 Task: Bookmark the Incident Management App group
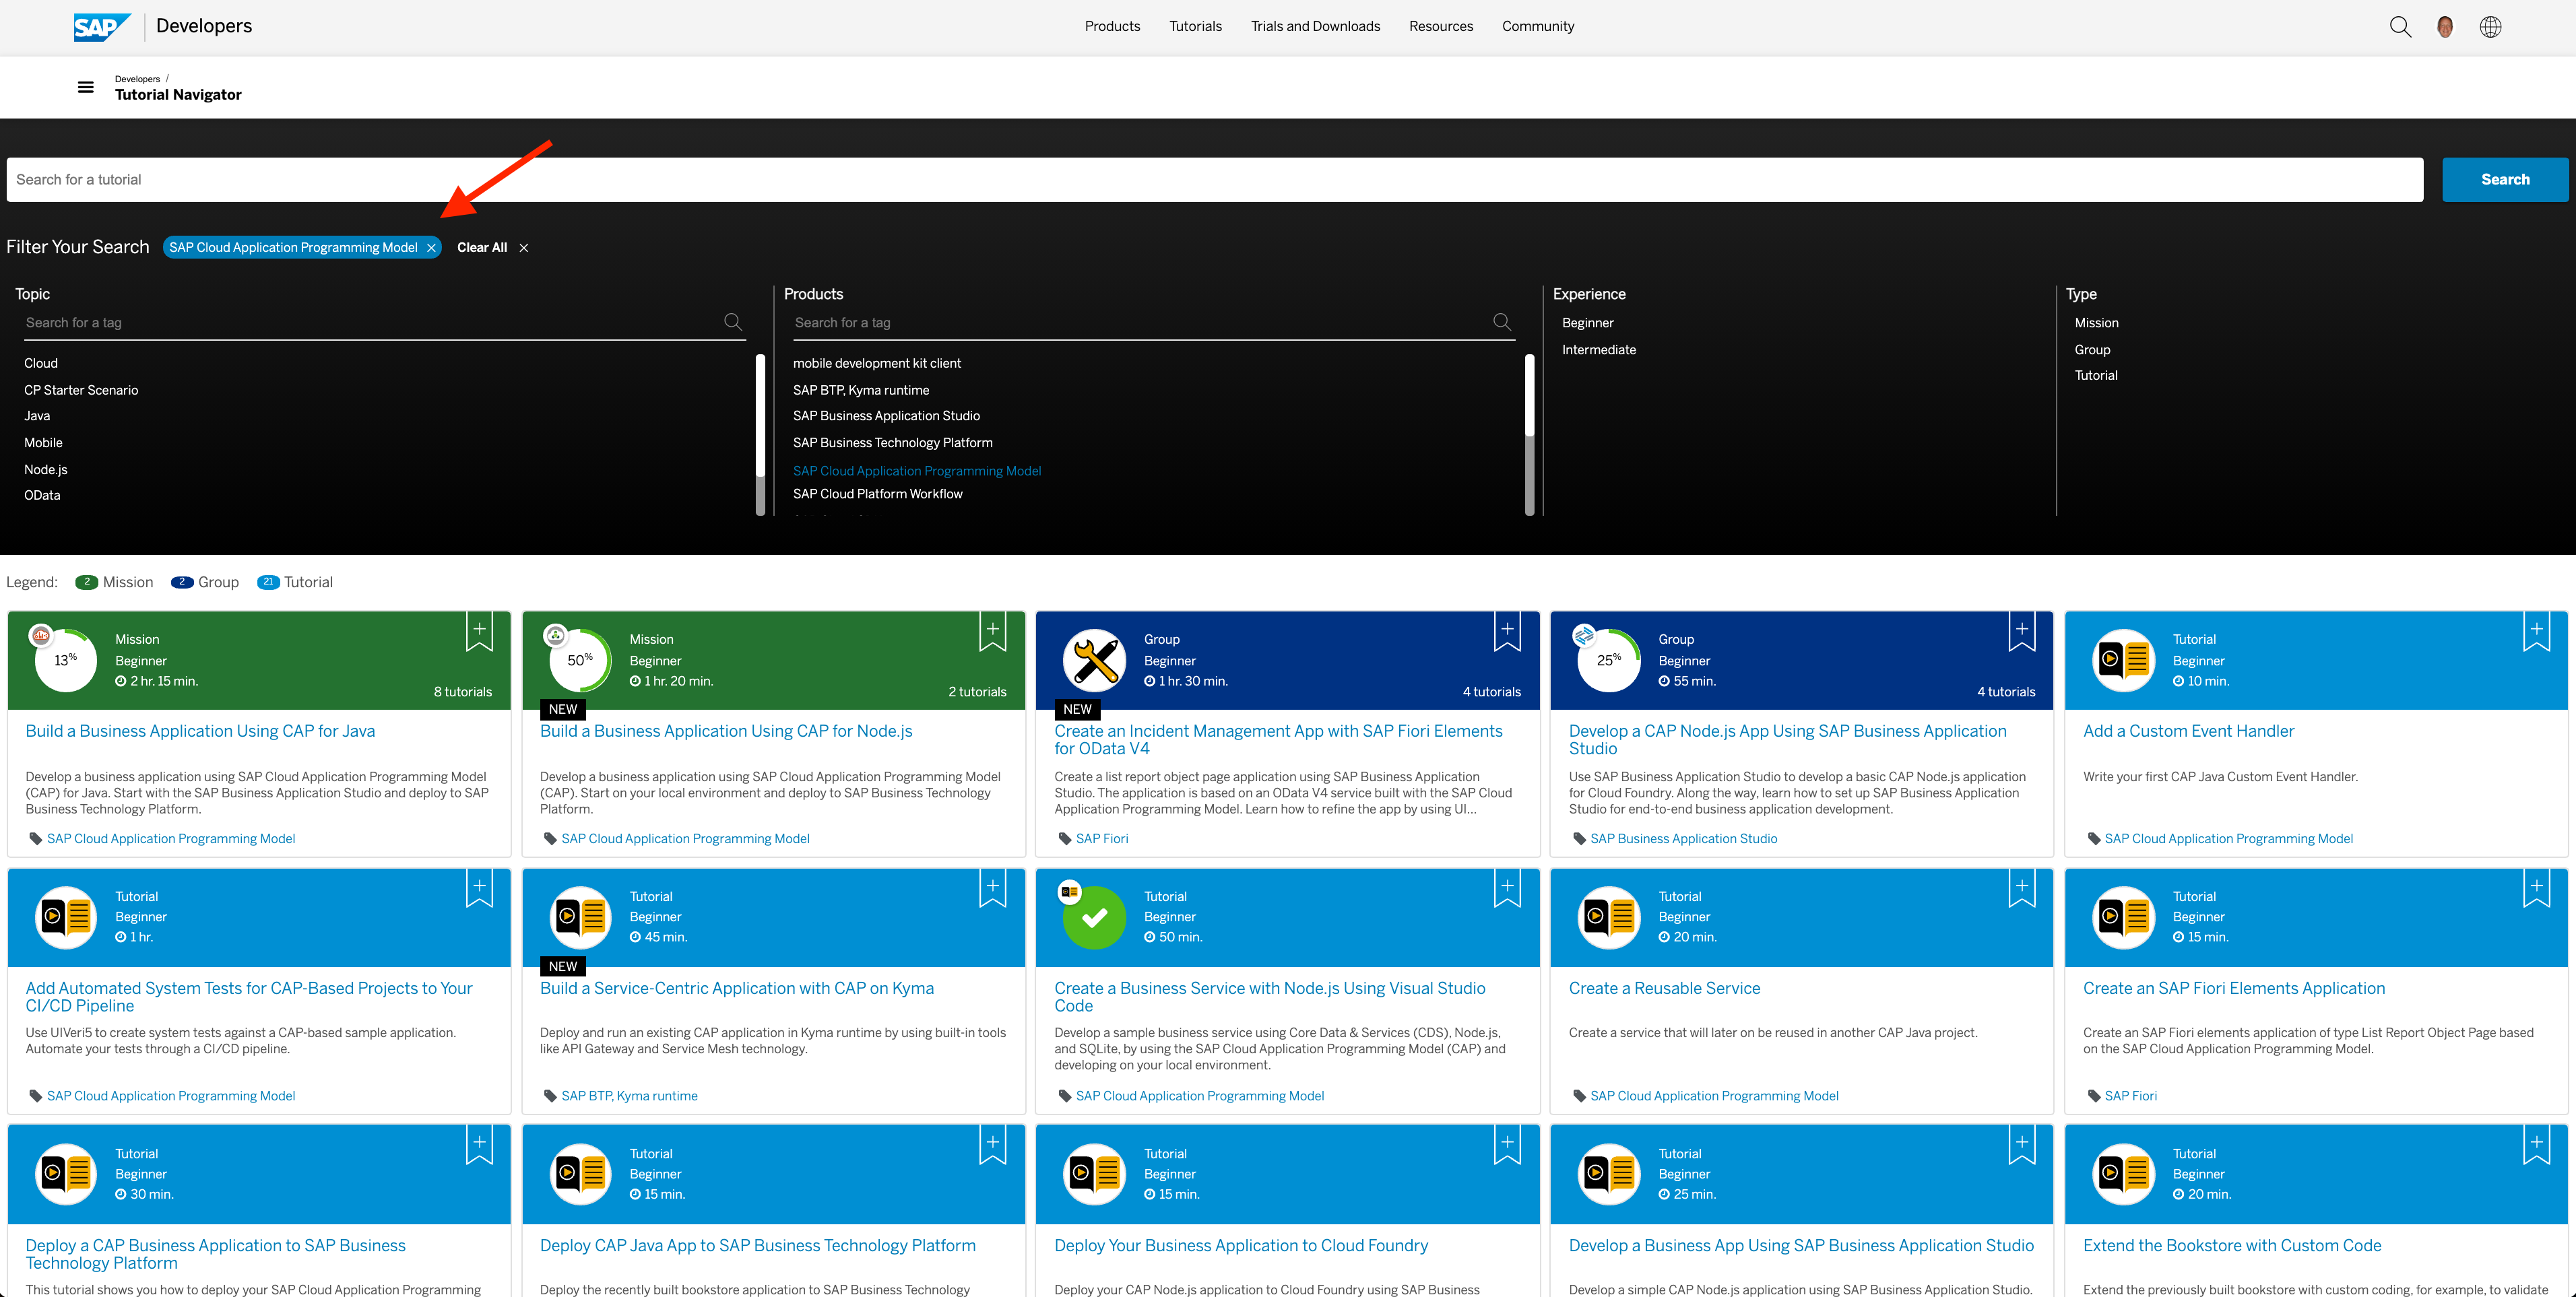[1507, 632]
